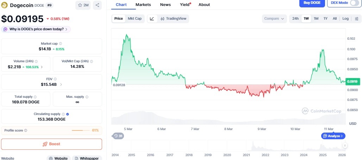Open the Markets tab
362x160 pixels.
143,5
